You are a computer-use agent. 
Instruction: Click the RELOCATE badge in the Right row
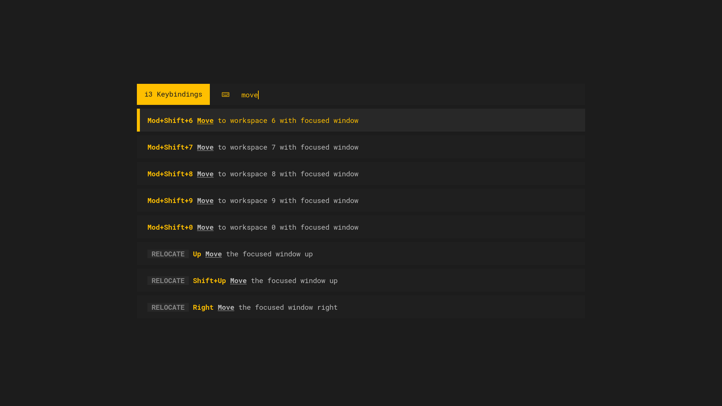point(168,308)
